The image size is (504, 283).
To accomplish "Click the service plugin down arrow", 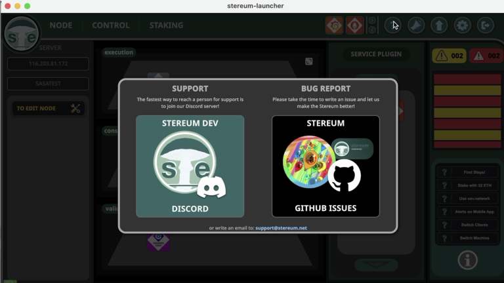I will (x=376, y=265).
